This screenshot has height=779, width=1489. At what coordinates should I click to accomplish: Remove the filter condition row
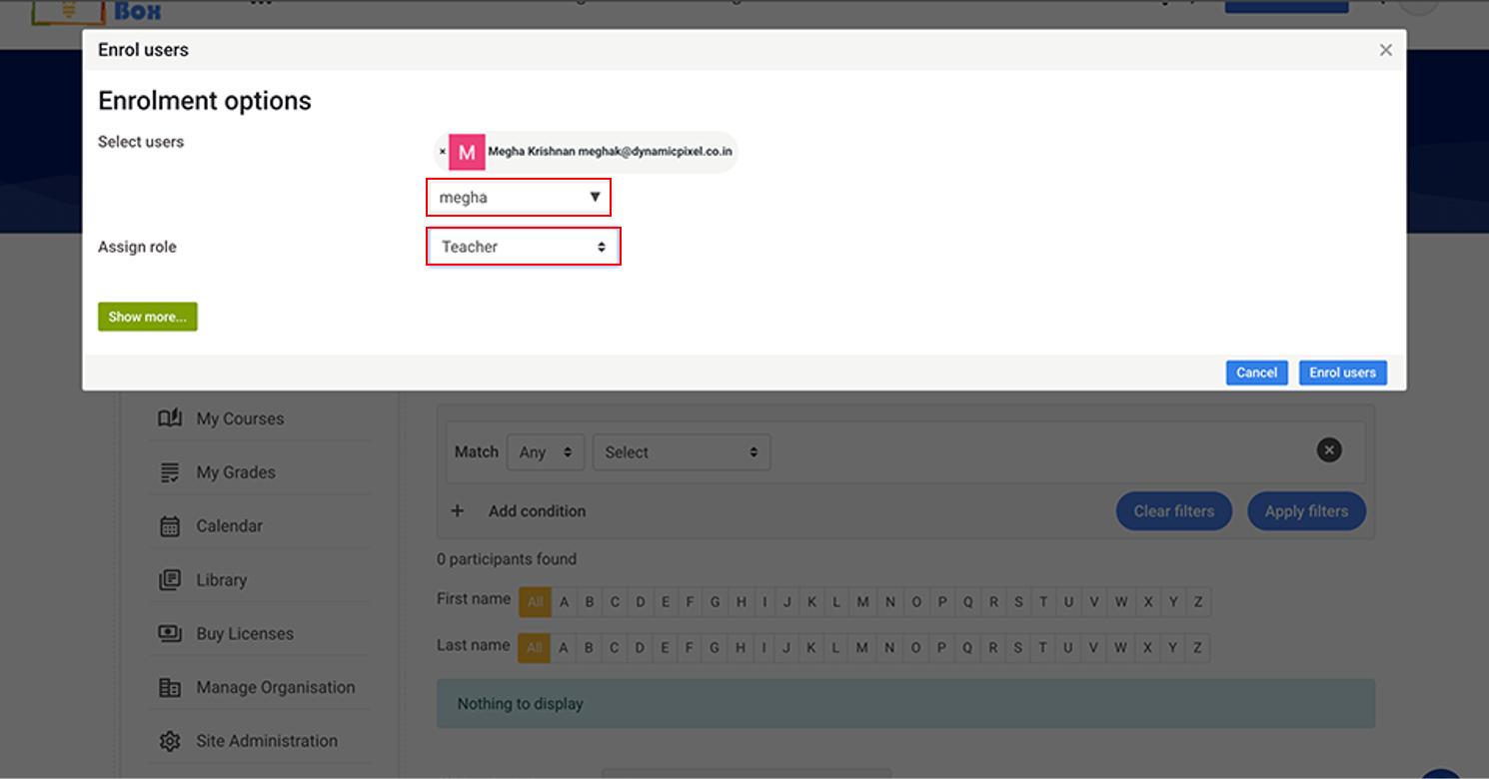(1329, 450)
